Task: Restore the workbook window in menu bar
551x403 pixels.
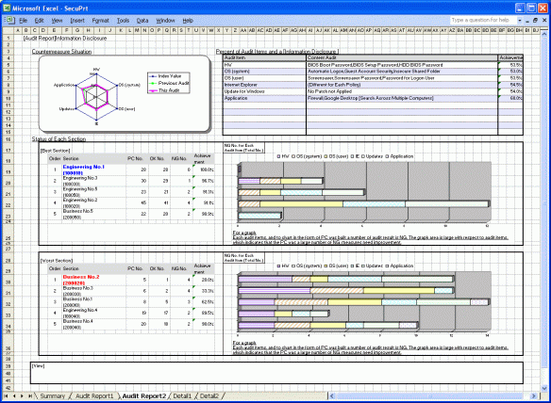Action: click(x=535, y=21)
